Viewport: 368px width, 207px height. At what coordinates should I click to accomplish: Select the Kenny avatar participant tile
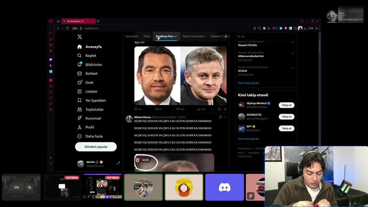(184, 187)
